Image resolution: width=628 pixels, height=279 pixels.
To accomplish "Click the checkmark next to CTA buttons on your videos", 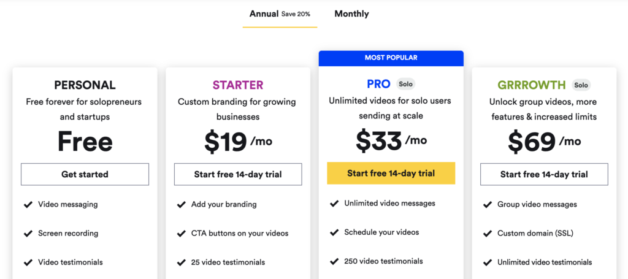I will [x=181, y=234].
